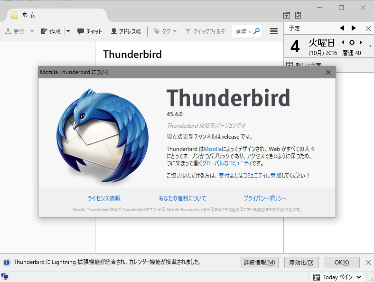Open the hamburger application menu
374x282 pixels.
pos(274,31)
